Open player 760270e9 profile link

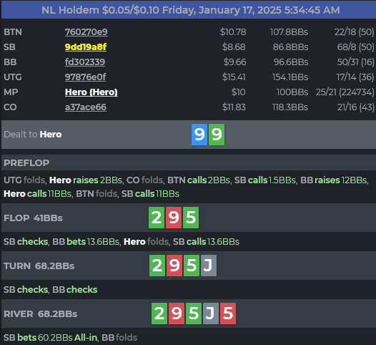click(86, 32)
